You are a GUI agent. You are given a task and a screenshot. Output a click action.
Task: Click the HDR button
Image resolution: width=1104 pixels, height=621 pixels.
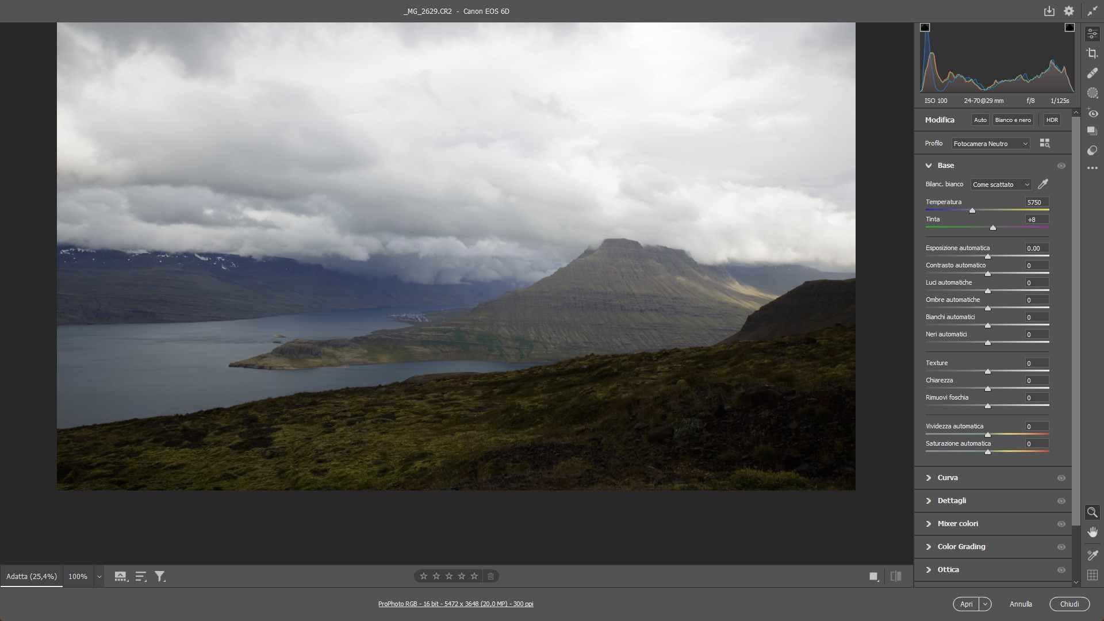[1052, 120]
